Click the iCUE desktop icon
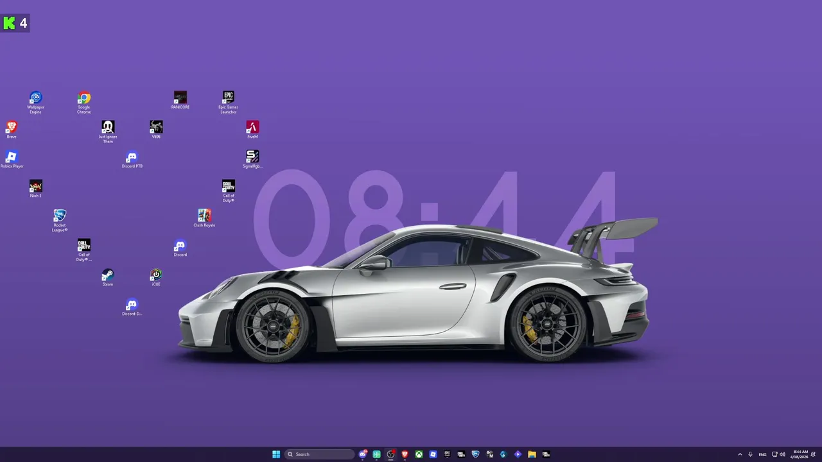The height and width of the screenshot is (462, 822). point(156,277)
